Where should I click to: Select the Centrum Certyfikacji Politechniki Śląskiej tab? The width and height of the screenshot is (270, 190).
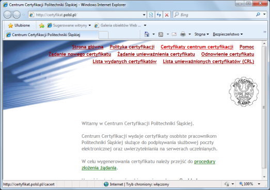coord(51,35)
